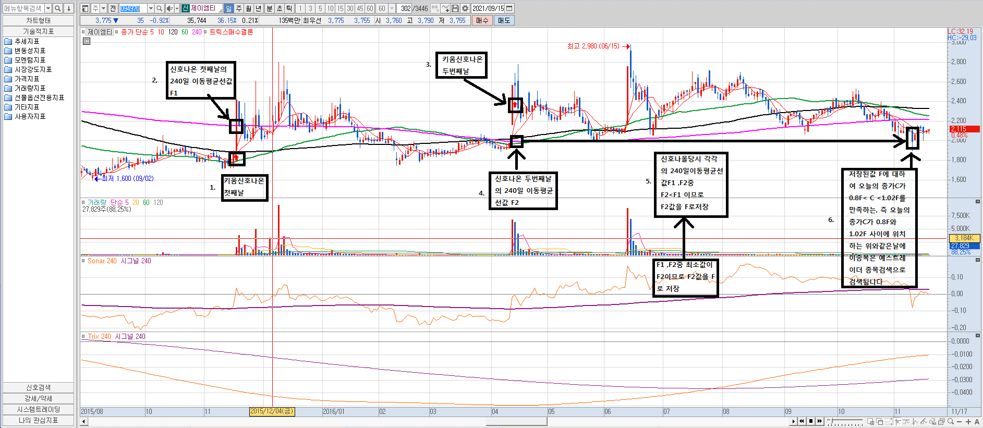The image size is (983, 428).
Task: Switch chart to 분 (minute) period
Action: click(x=269, y=8)
